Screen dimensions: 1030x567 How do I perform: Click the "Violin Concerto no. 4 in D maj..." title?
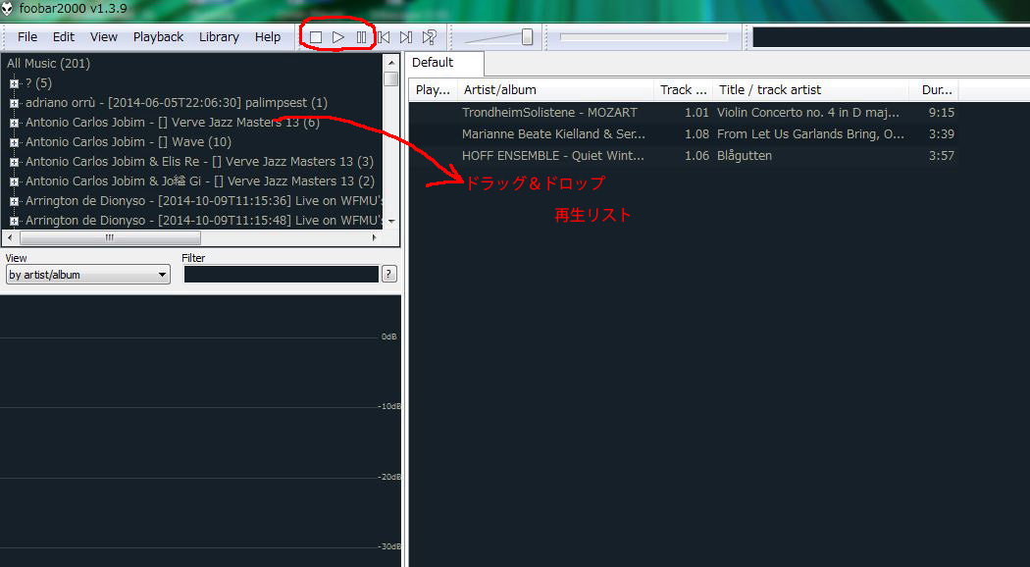tap(808, 113)
